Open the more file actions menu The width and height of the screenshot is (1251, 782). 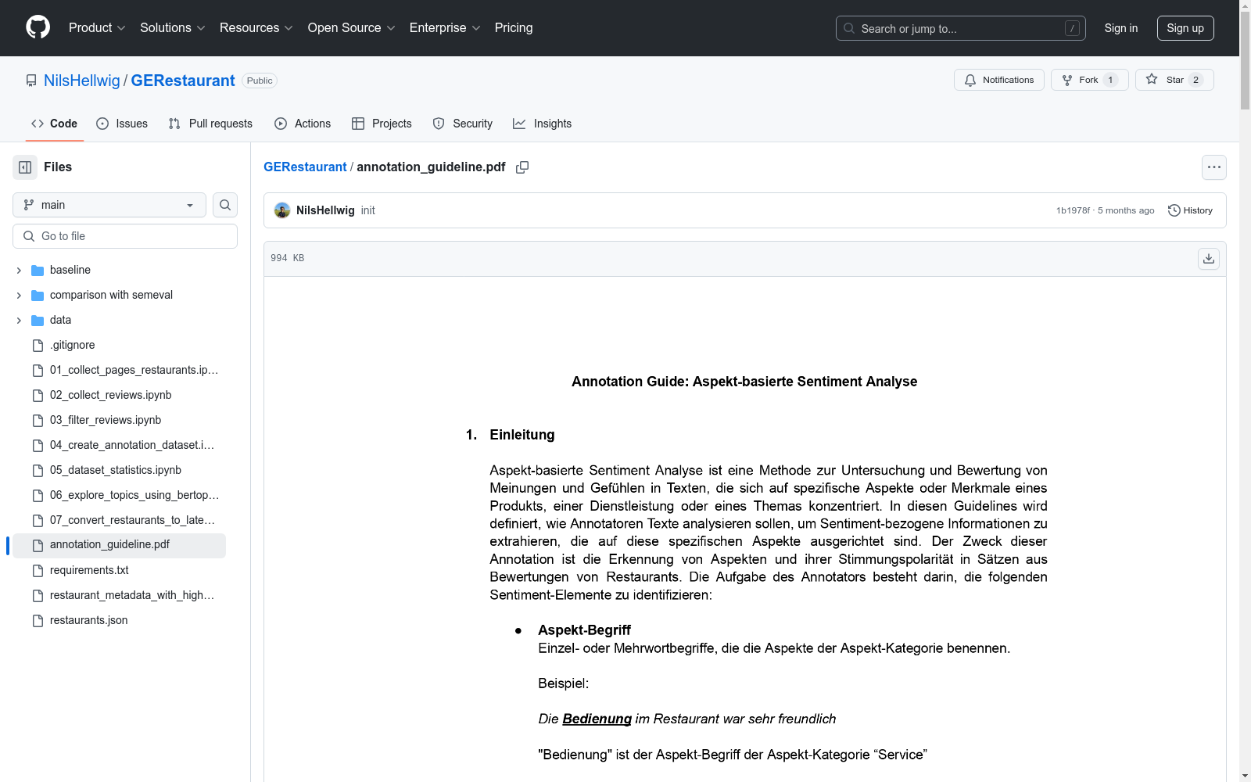(x=1214, y=167)
